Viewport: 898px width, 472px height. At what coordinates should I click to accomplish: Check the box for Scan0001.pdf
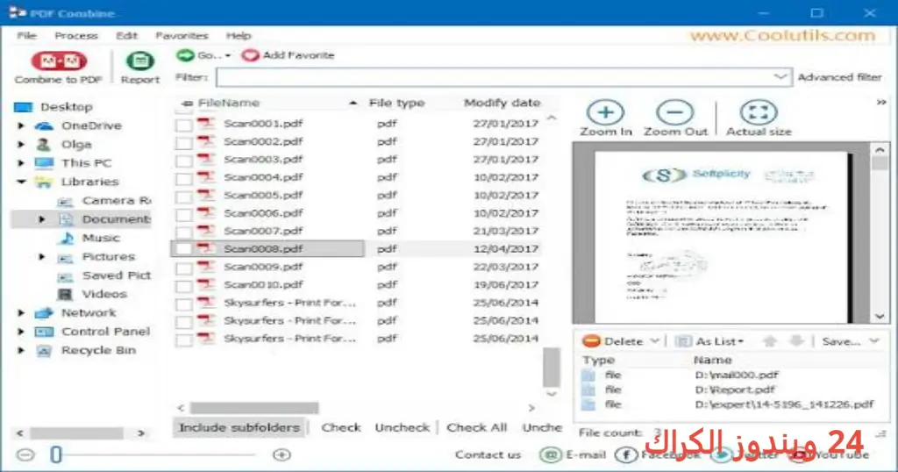tap(184, 125)
